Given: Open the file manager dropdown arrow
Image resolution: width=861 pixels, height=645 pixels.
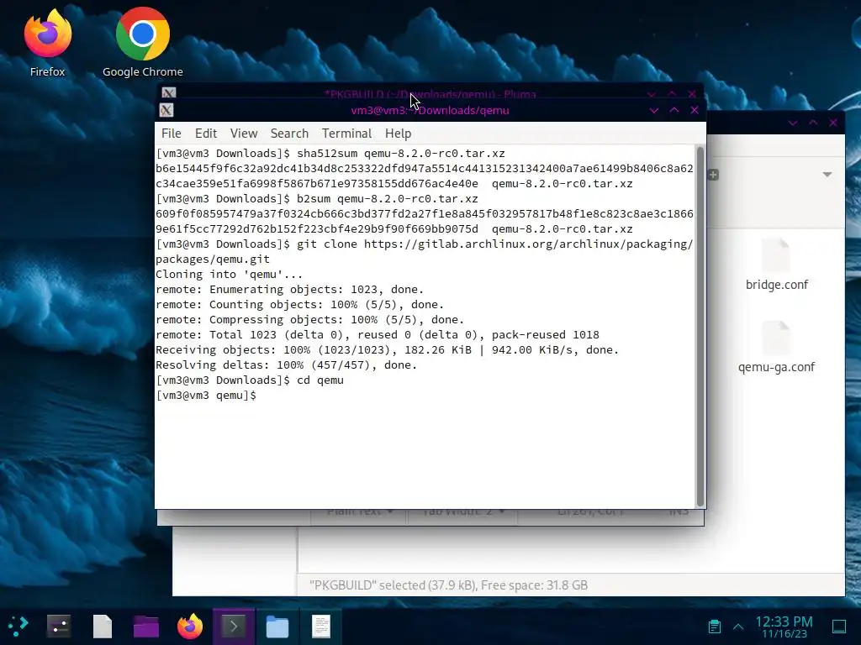Looking at the screenshot, I should (x=827, y=175).
